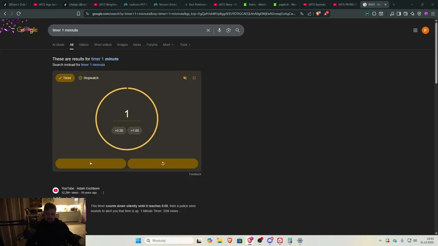Search by image with the Lens icon

point(229,30)
